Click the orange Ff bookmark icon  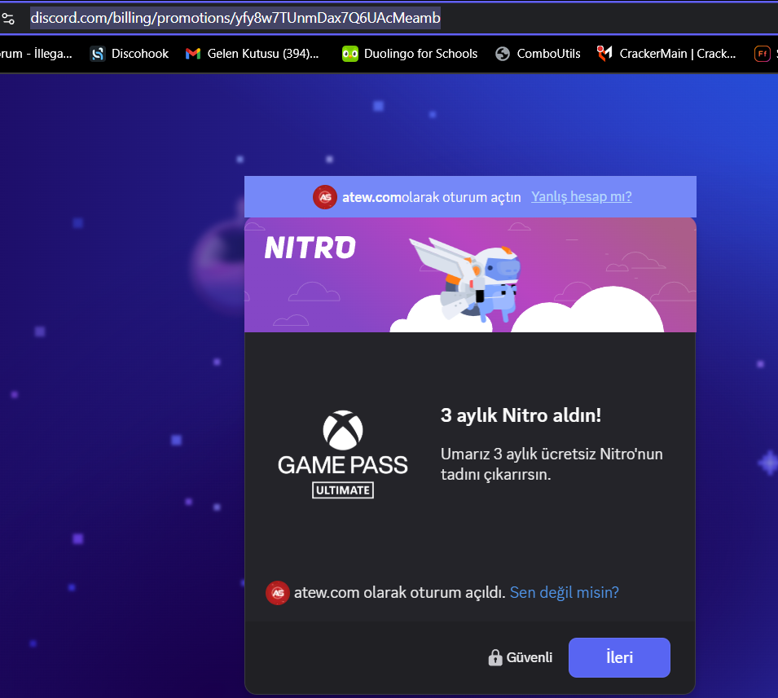pos(763,54)
